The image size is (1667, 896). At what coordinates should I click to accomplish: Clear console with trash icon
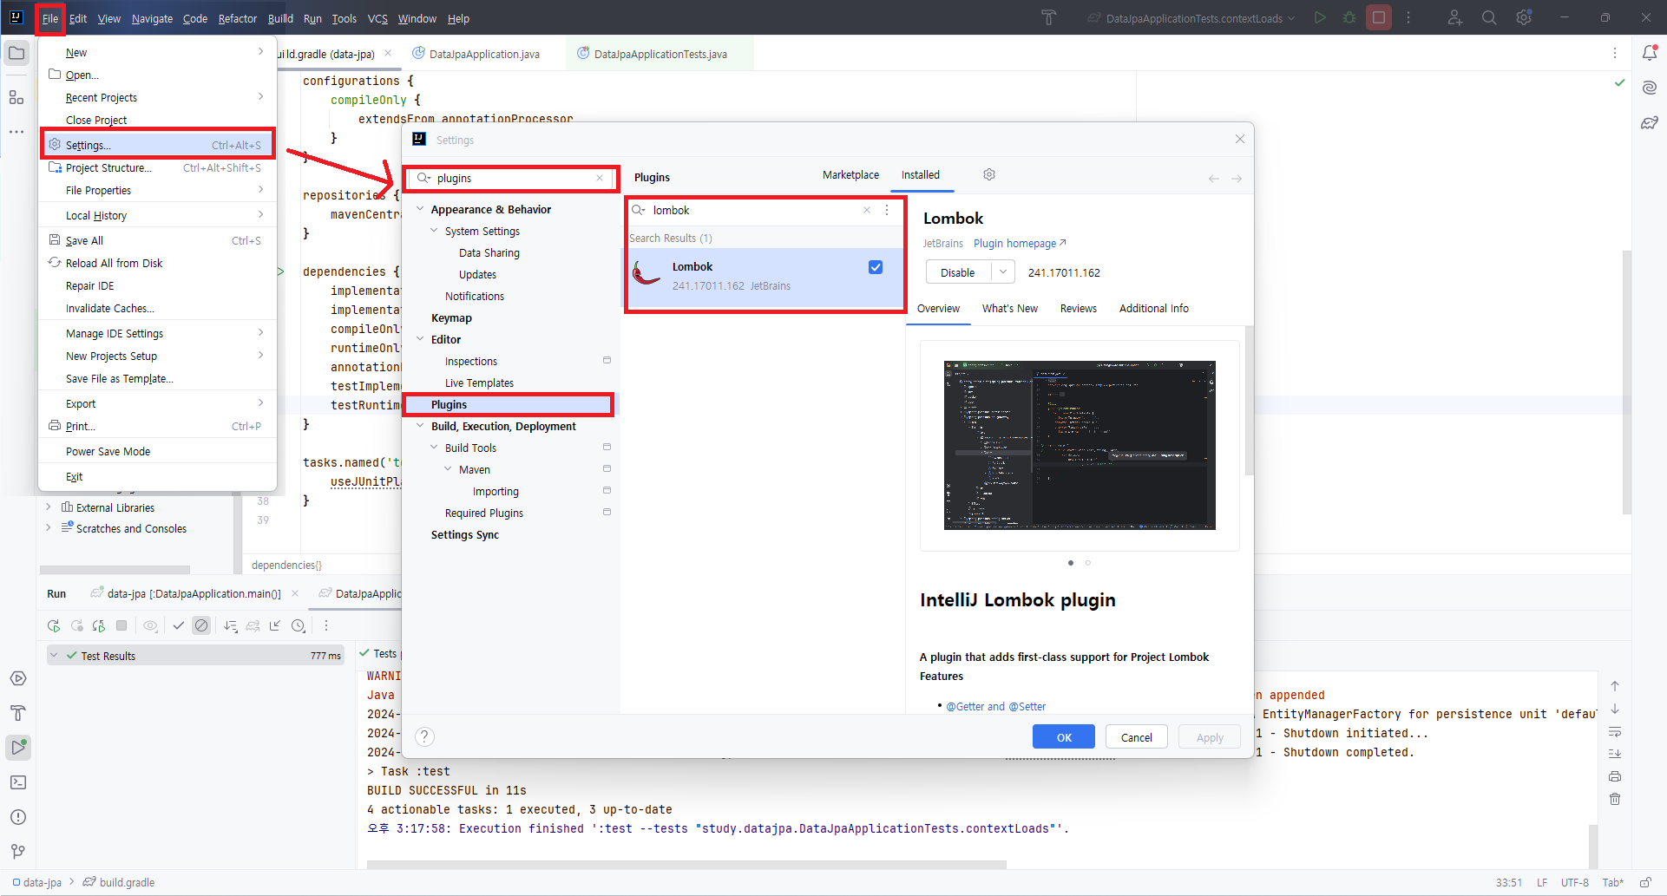pos(1615,799)
